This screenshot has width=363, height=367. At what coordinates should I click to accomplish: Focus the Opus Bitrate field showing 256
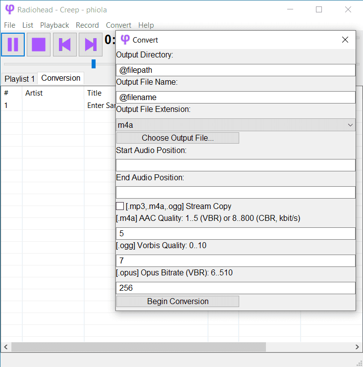(x=236, y=288)
